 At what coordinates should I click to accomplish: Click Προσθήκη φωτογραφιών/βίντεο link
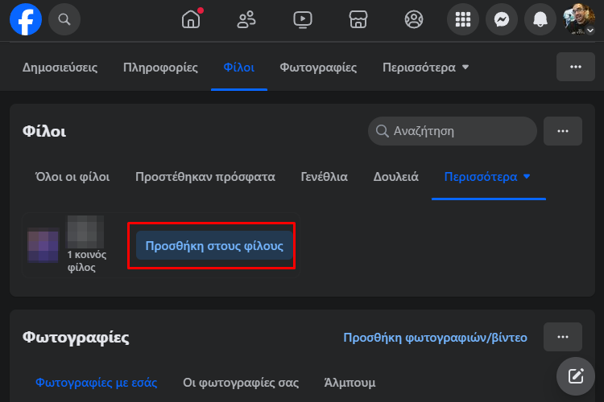coord(435,338)
